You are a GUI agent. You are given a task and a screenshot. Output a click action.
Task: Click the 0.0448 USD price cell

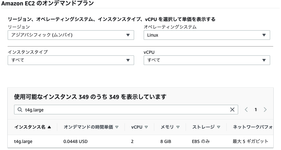76,141
